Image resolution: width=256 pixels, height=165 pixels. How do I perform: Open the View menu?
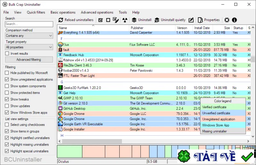[18, 12]
